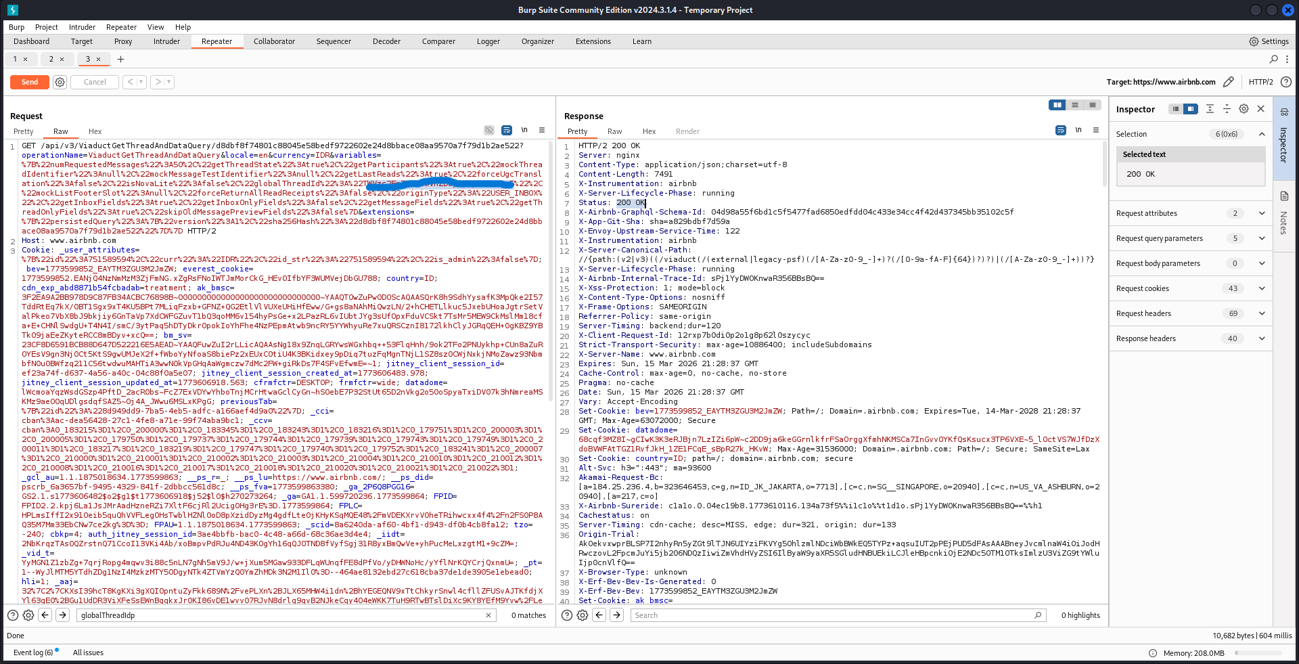Switch to the Decoder tab
The height and width of the screenshot is (664, 1299).
[x=386, y=41]
